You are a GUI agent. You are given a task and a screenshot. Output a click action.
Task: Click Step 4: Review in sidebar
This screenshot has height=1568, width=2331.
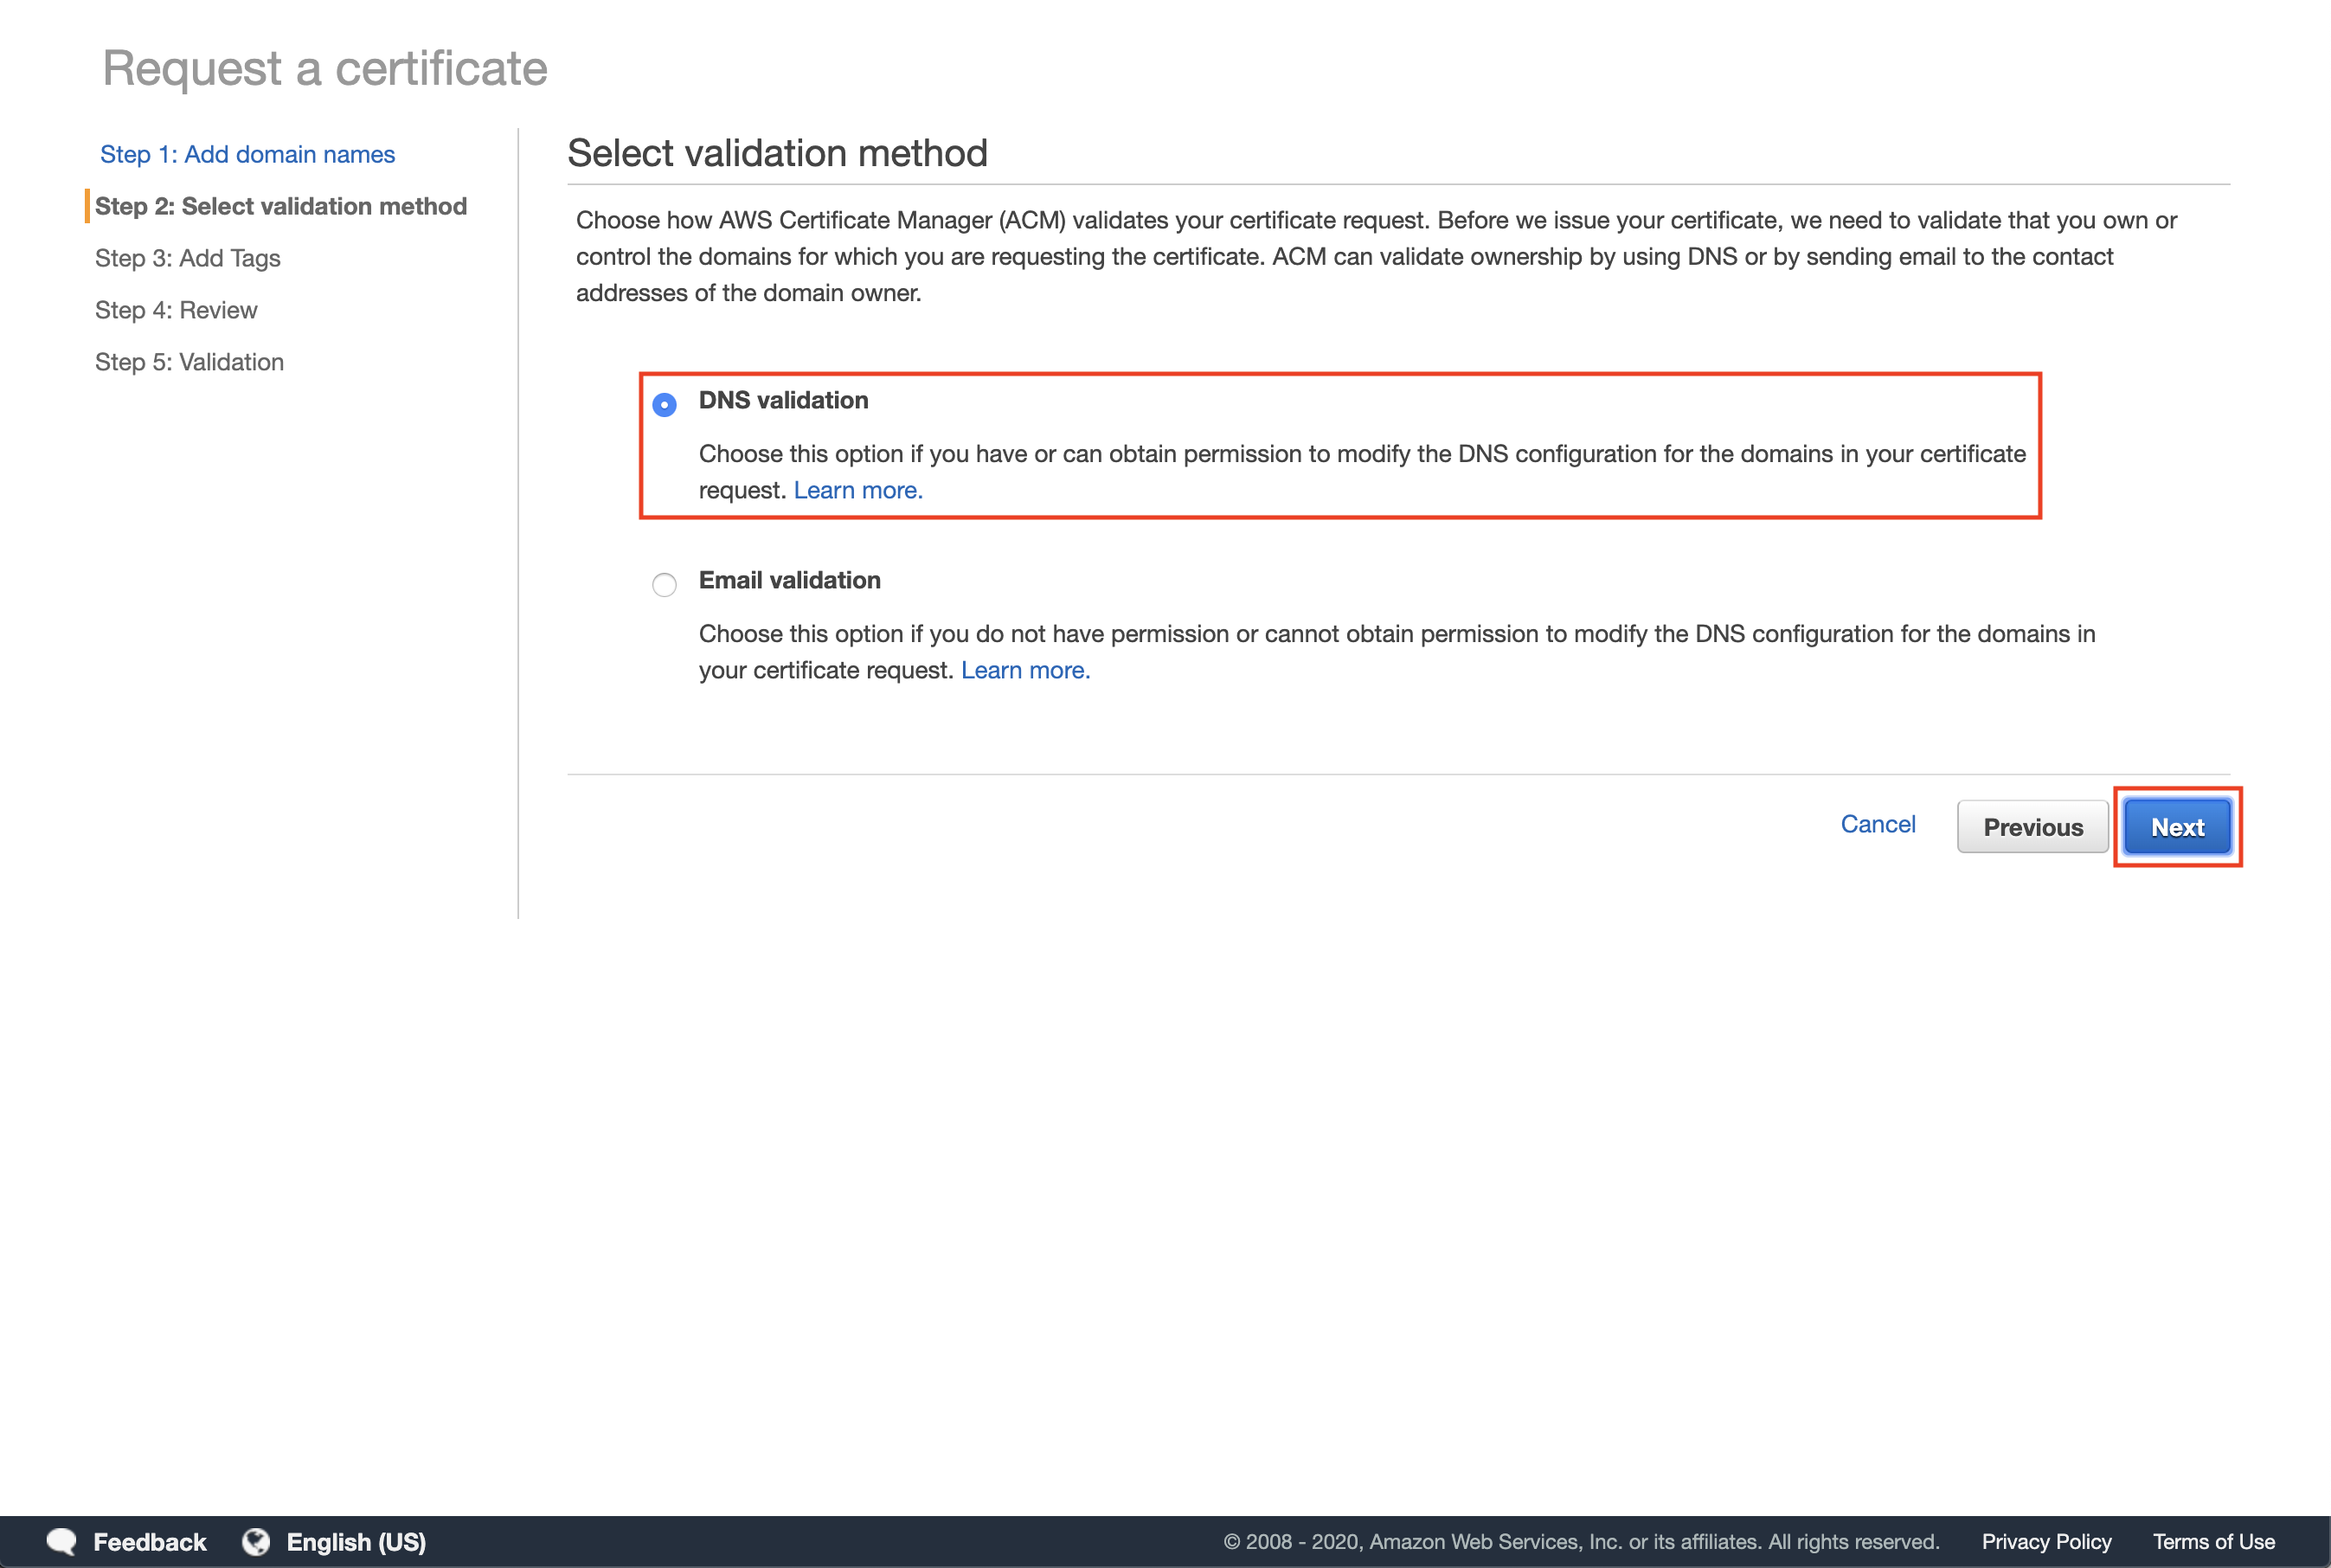point(176,310)
